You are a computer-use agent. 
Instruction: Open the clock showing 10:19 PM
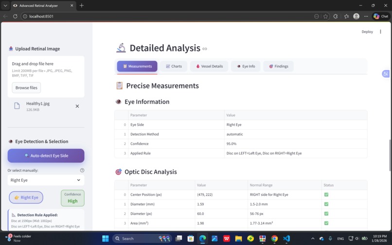pyautogui.click(x=380, y=238)
